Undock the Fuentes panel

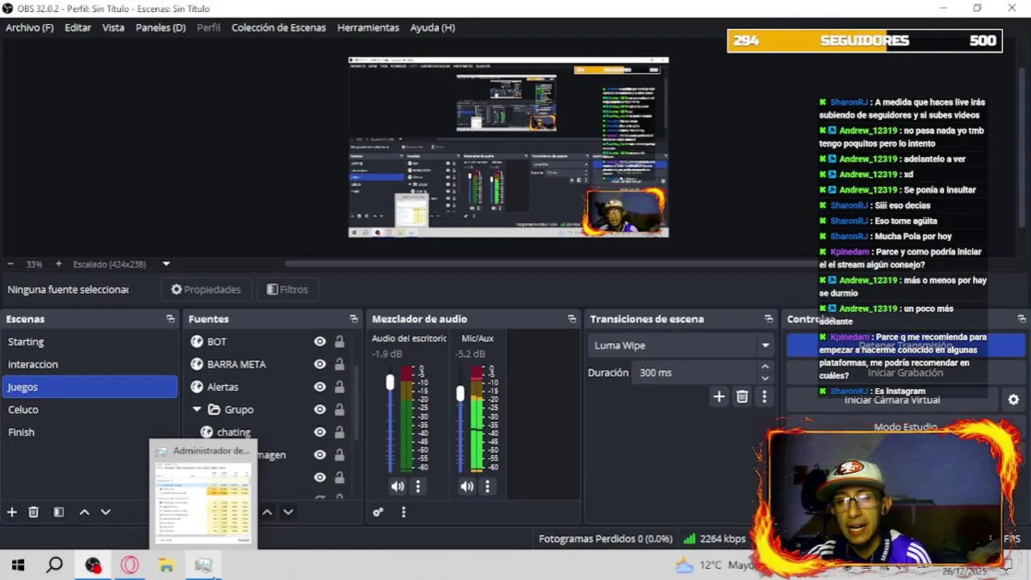pyautogui.click(x=353, y=319)
